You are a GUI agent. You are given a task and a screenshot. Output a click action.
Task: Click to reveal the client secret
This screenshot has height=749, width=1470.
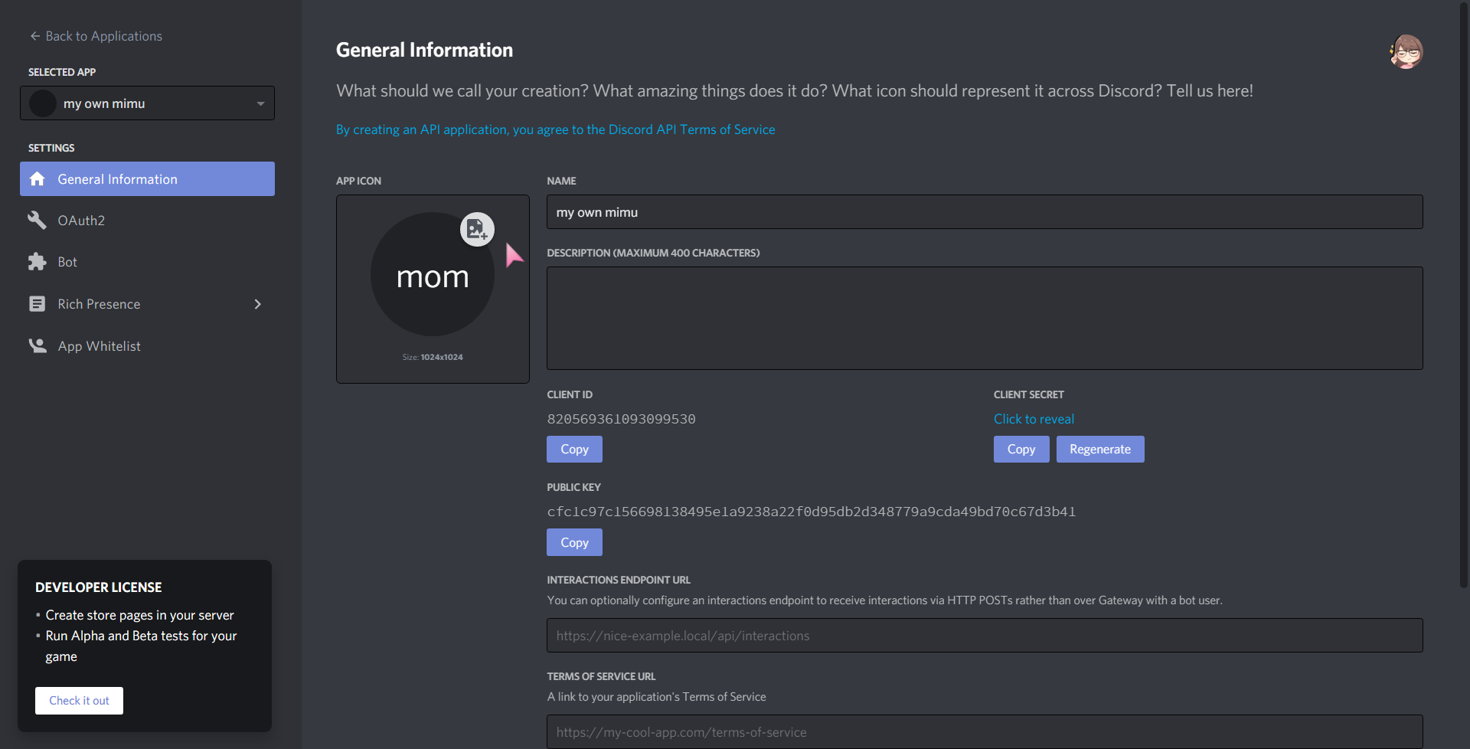[x=1034, y=419]
